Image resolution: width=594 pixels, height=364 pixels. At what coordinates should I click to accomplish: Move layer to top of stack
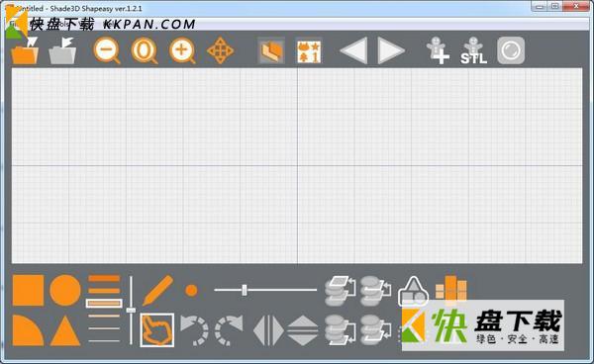coord(341,291)
